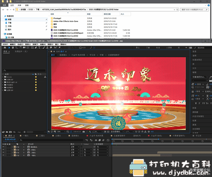Select the Roto Brush tool

pyautogui.click(x=55, y=48)
